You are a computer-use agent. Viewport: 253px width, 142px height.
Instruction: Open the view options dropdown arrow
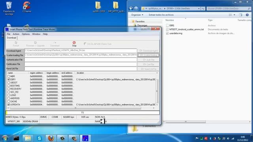(x=234, y=15)
